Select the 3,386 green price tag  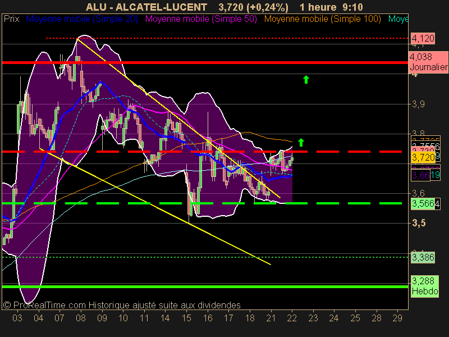coord(423,257)
